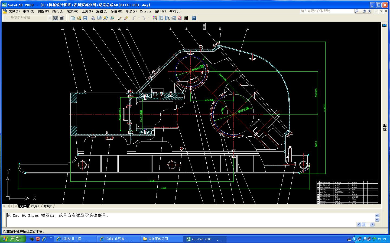The image size is (390, 243).
Task: Switch to 石油石化设备 taskbar window
Action: [118, 239]
